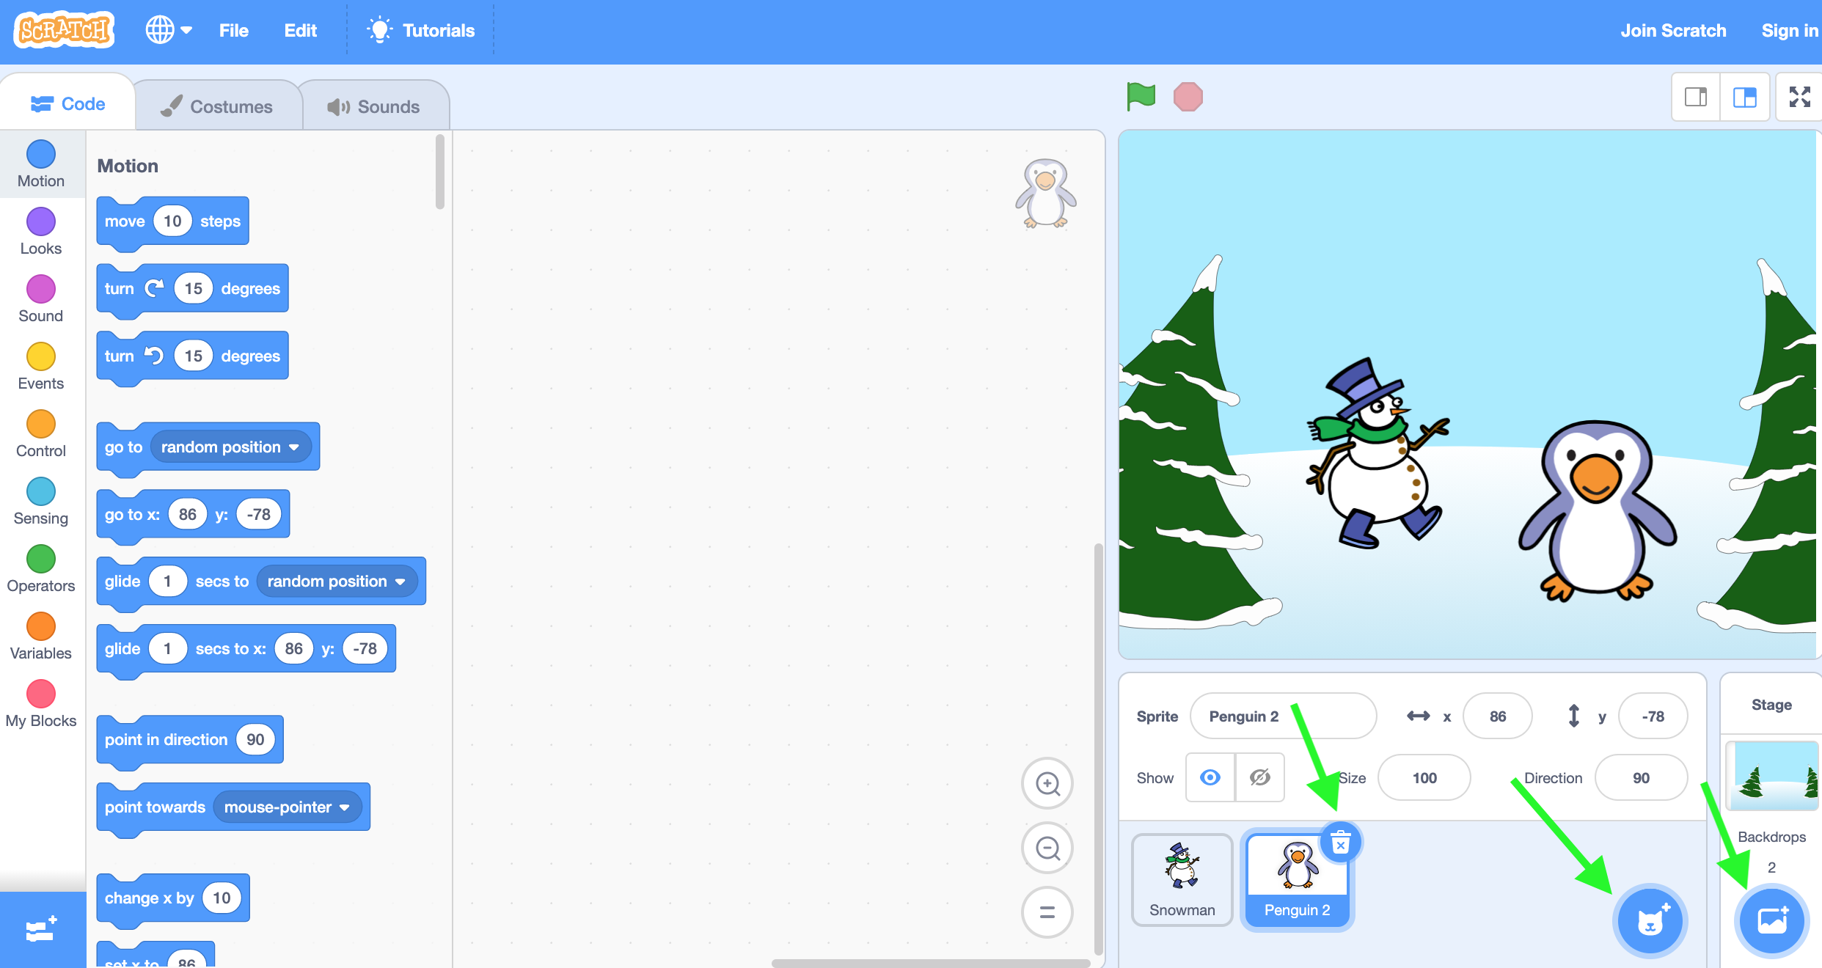The width and height of the screenshot is (1822, 968).
Task: Open the language globe menu
Action: 169,30
